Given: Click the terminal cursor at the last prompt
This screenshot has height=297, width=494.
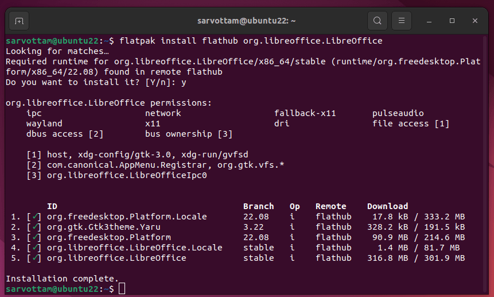Looking at the screenshot, I should point(122,289).
